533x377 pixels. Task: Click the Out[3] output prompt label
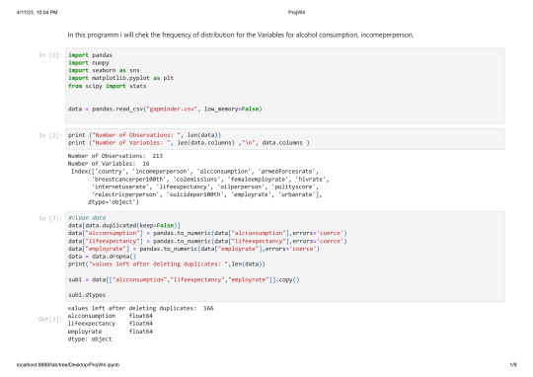pos(50,319)
